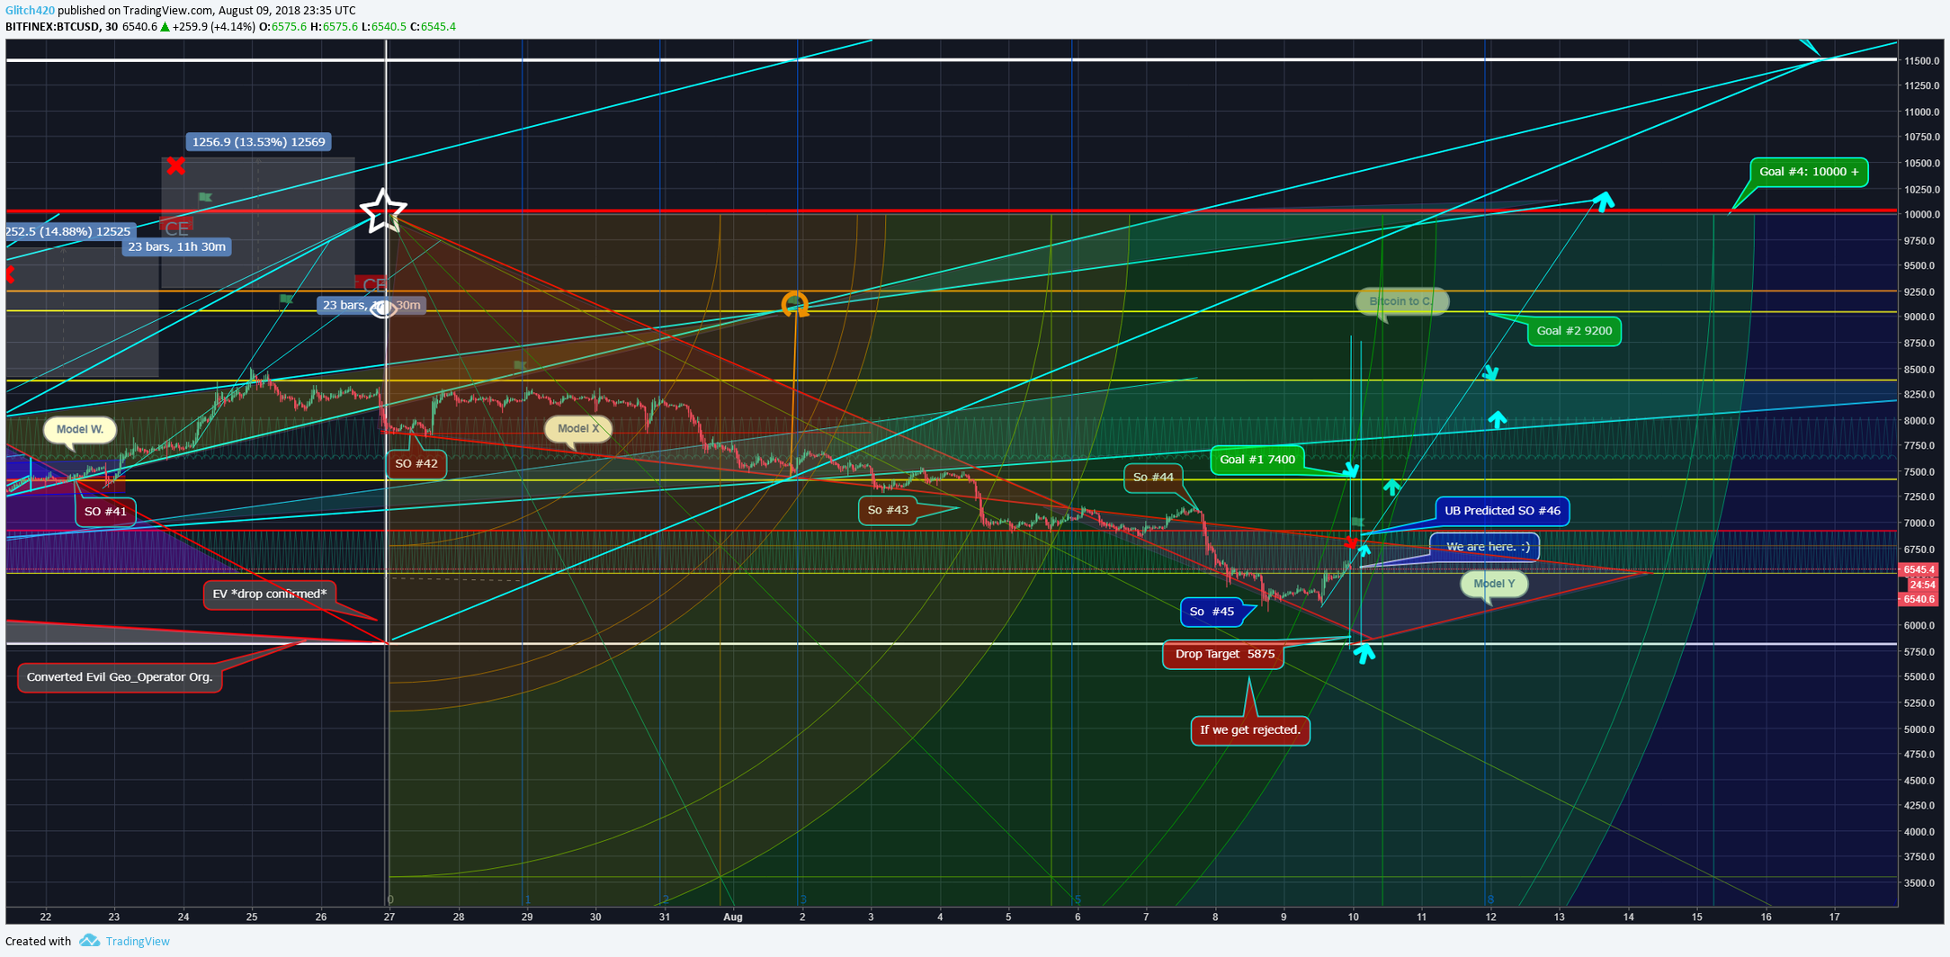This screenshot has width=1950, height=957.
Task: Click the UB Predicted SO #46 label
Action: (x=1502, y=511)
